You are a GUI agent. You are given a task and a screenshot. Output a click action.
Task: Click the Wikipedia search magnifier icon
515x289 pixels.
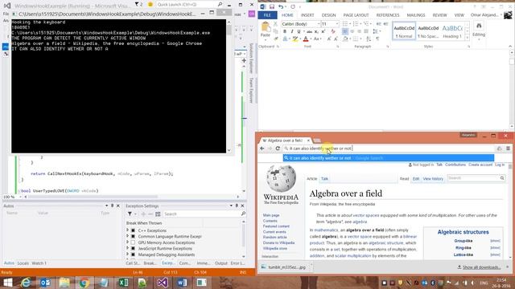point(502,178)
